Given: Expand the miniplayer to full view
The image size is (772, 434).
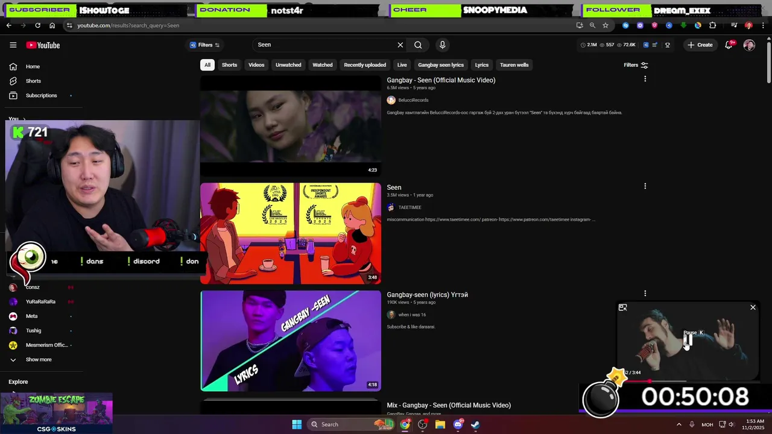Looking at the screenshot, I should coord(622,307).
